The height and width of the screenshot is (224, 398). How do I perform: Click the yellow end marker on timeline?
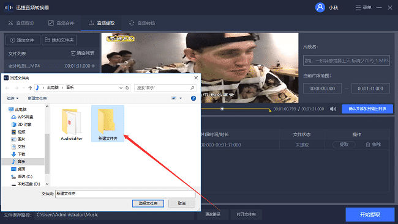(270, 110)
